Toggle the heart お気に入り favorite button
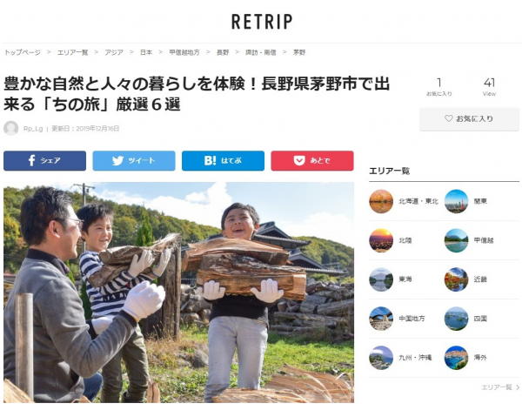 click(469, 119)
